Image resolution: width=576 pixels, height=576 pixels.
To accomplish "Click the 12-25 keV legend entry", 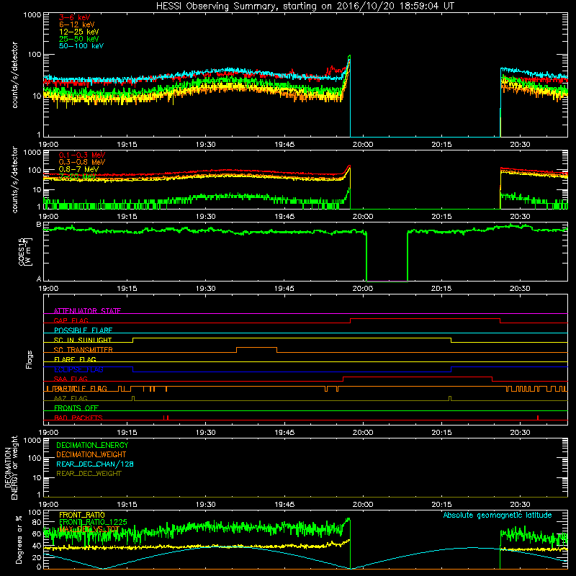I will point(78,32).
